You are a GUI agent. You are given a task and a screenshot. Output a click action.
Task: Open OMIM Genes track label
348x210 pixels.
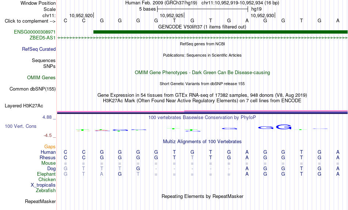click(41, 78)
